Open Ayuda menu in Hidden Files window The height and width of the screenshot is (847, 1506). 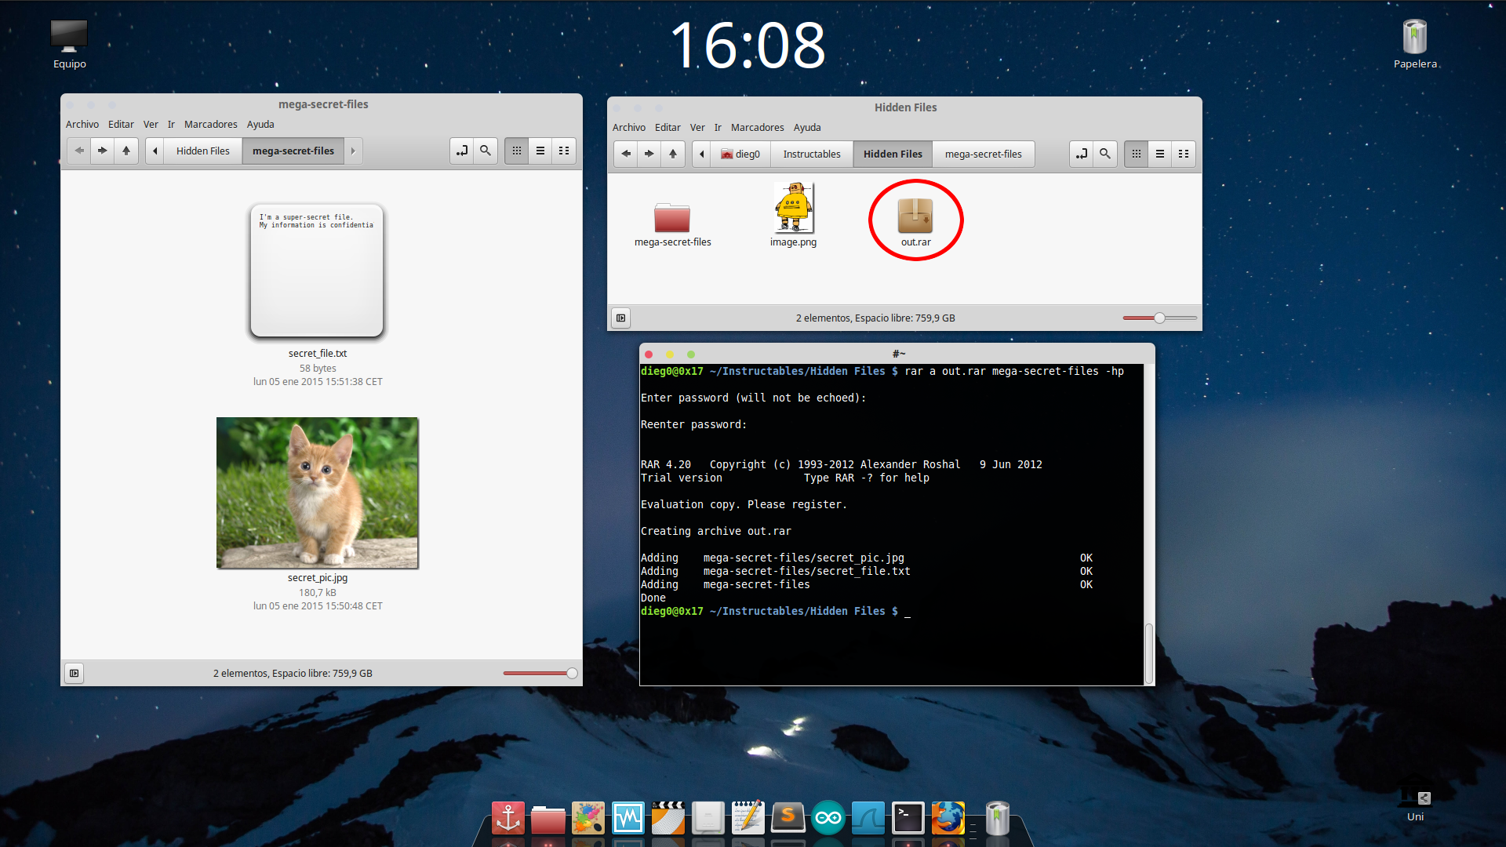pos(807,127)
